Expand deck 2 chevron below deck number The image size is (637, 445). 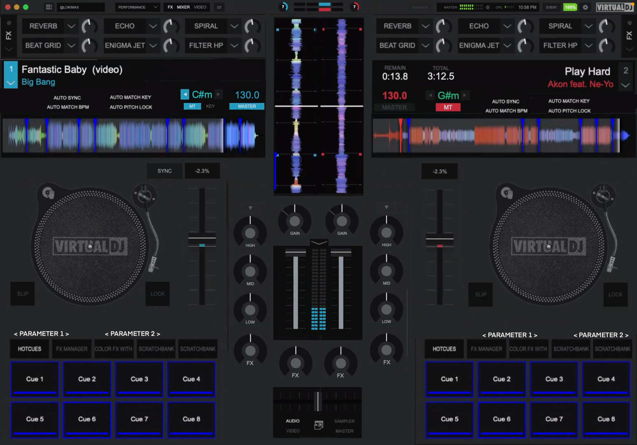click(625, 85)
